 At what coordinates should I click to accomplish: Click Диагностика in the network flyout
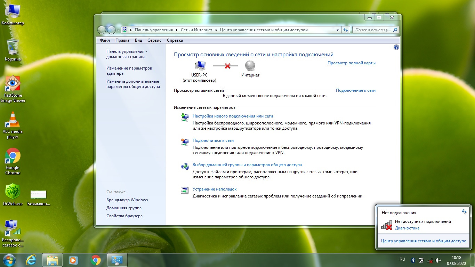tap(407, 228)
